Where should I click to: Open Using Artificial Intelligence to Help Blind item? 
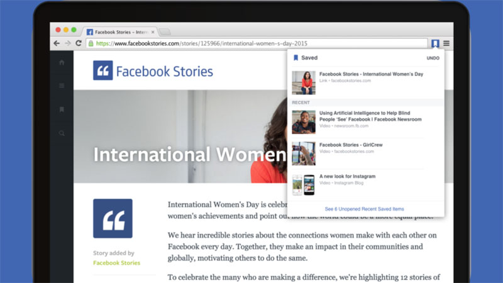[366, 122]
